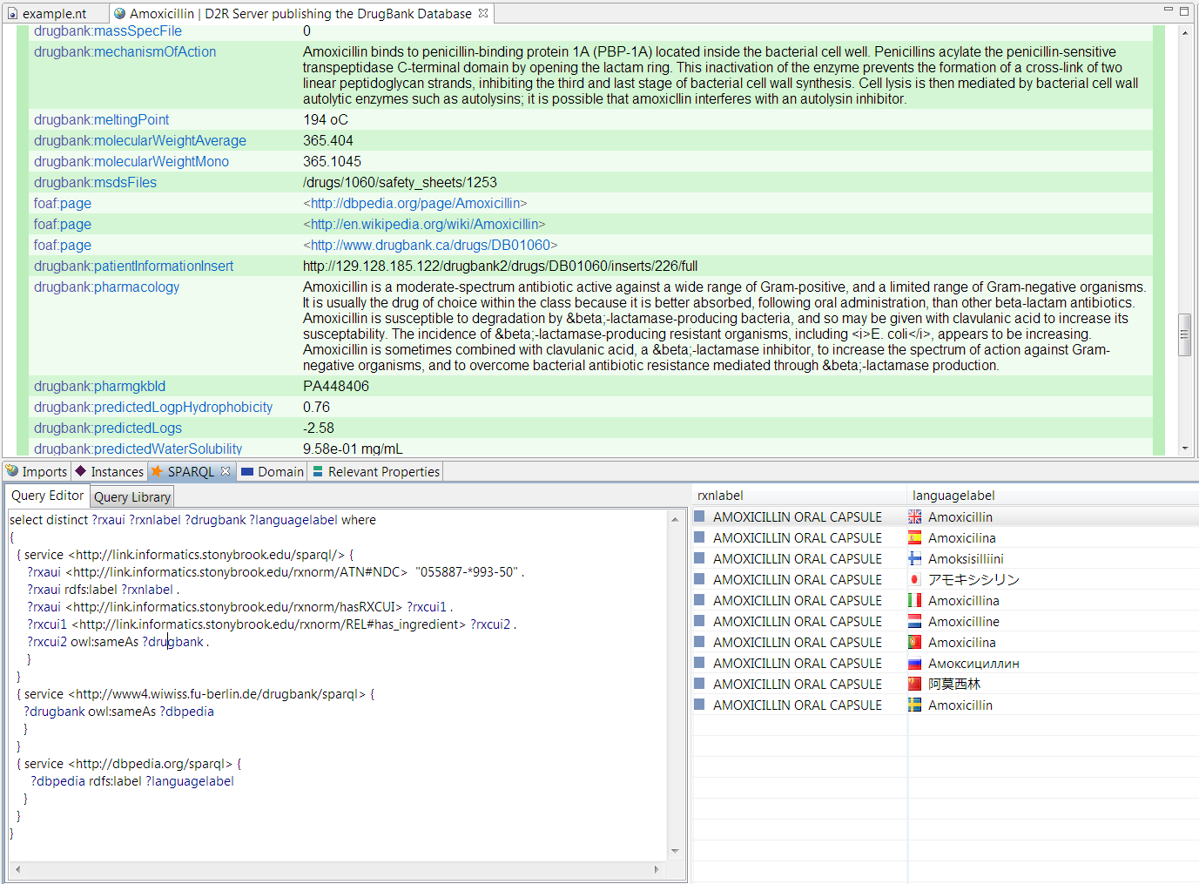Close the SPARQL view tab
Screen dimensions: 1199x884
226,471
